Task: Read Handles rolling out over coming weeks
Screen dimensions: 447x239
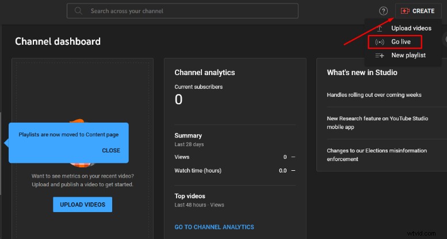Action: [x=374, y=95]
